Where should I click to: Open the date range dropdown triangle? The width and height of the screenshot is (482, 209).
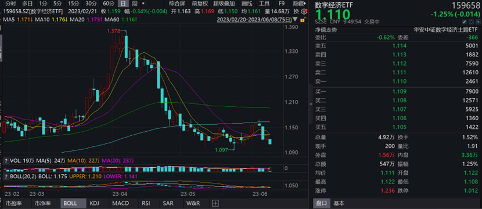click(x=296, y=20)
